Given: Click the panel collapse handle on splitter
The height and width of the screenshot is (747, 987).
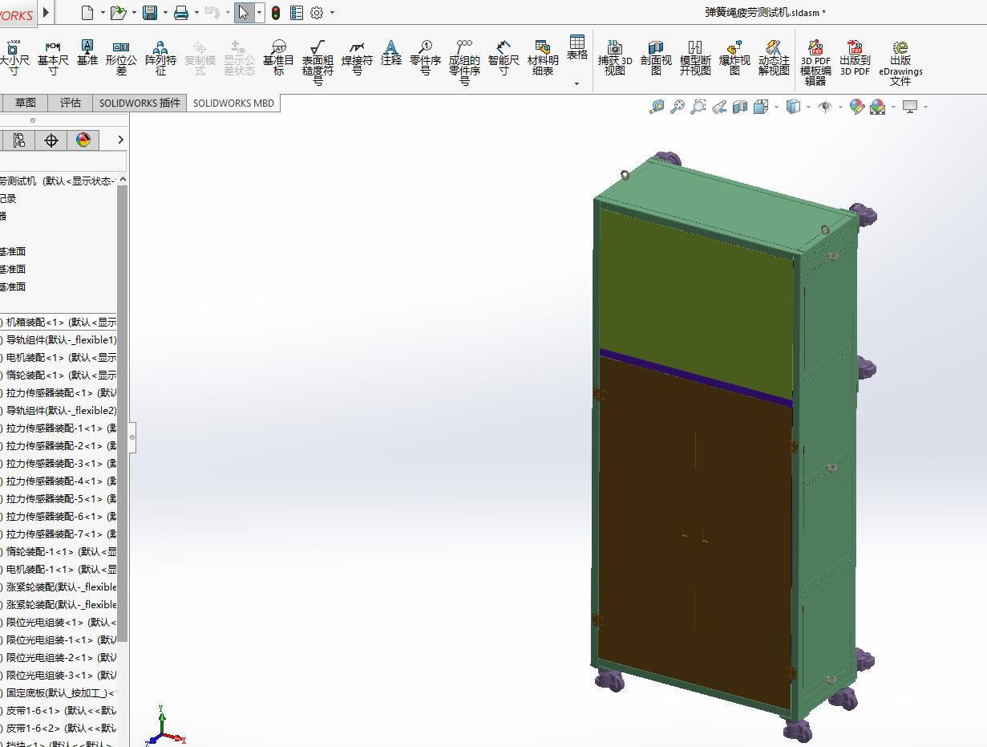Looking at the screenshot, I should [x=132, y=438].
